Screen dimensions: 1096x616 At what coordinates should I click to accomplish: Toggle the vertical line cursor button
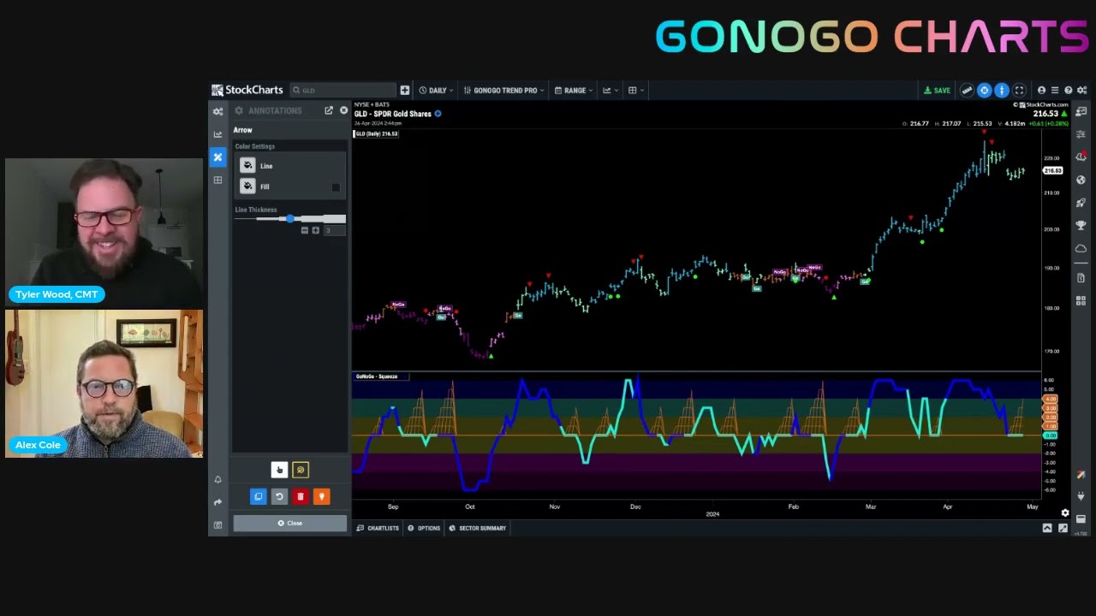(x=1001, y=90)
